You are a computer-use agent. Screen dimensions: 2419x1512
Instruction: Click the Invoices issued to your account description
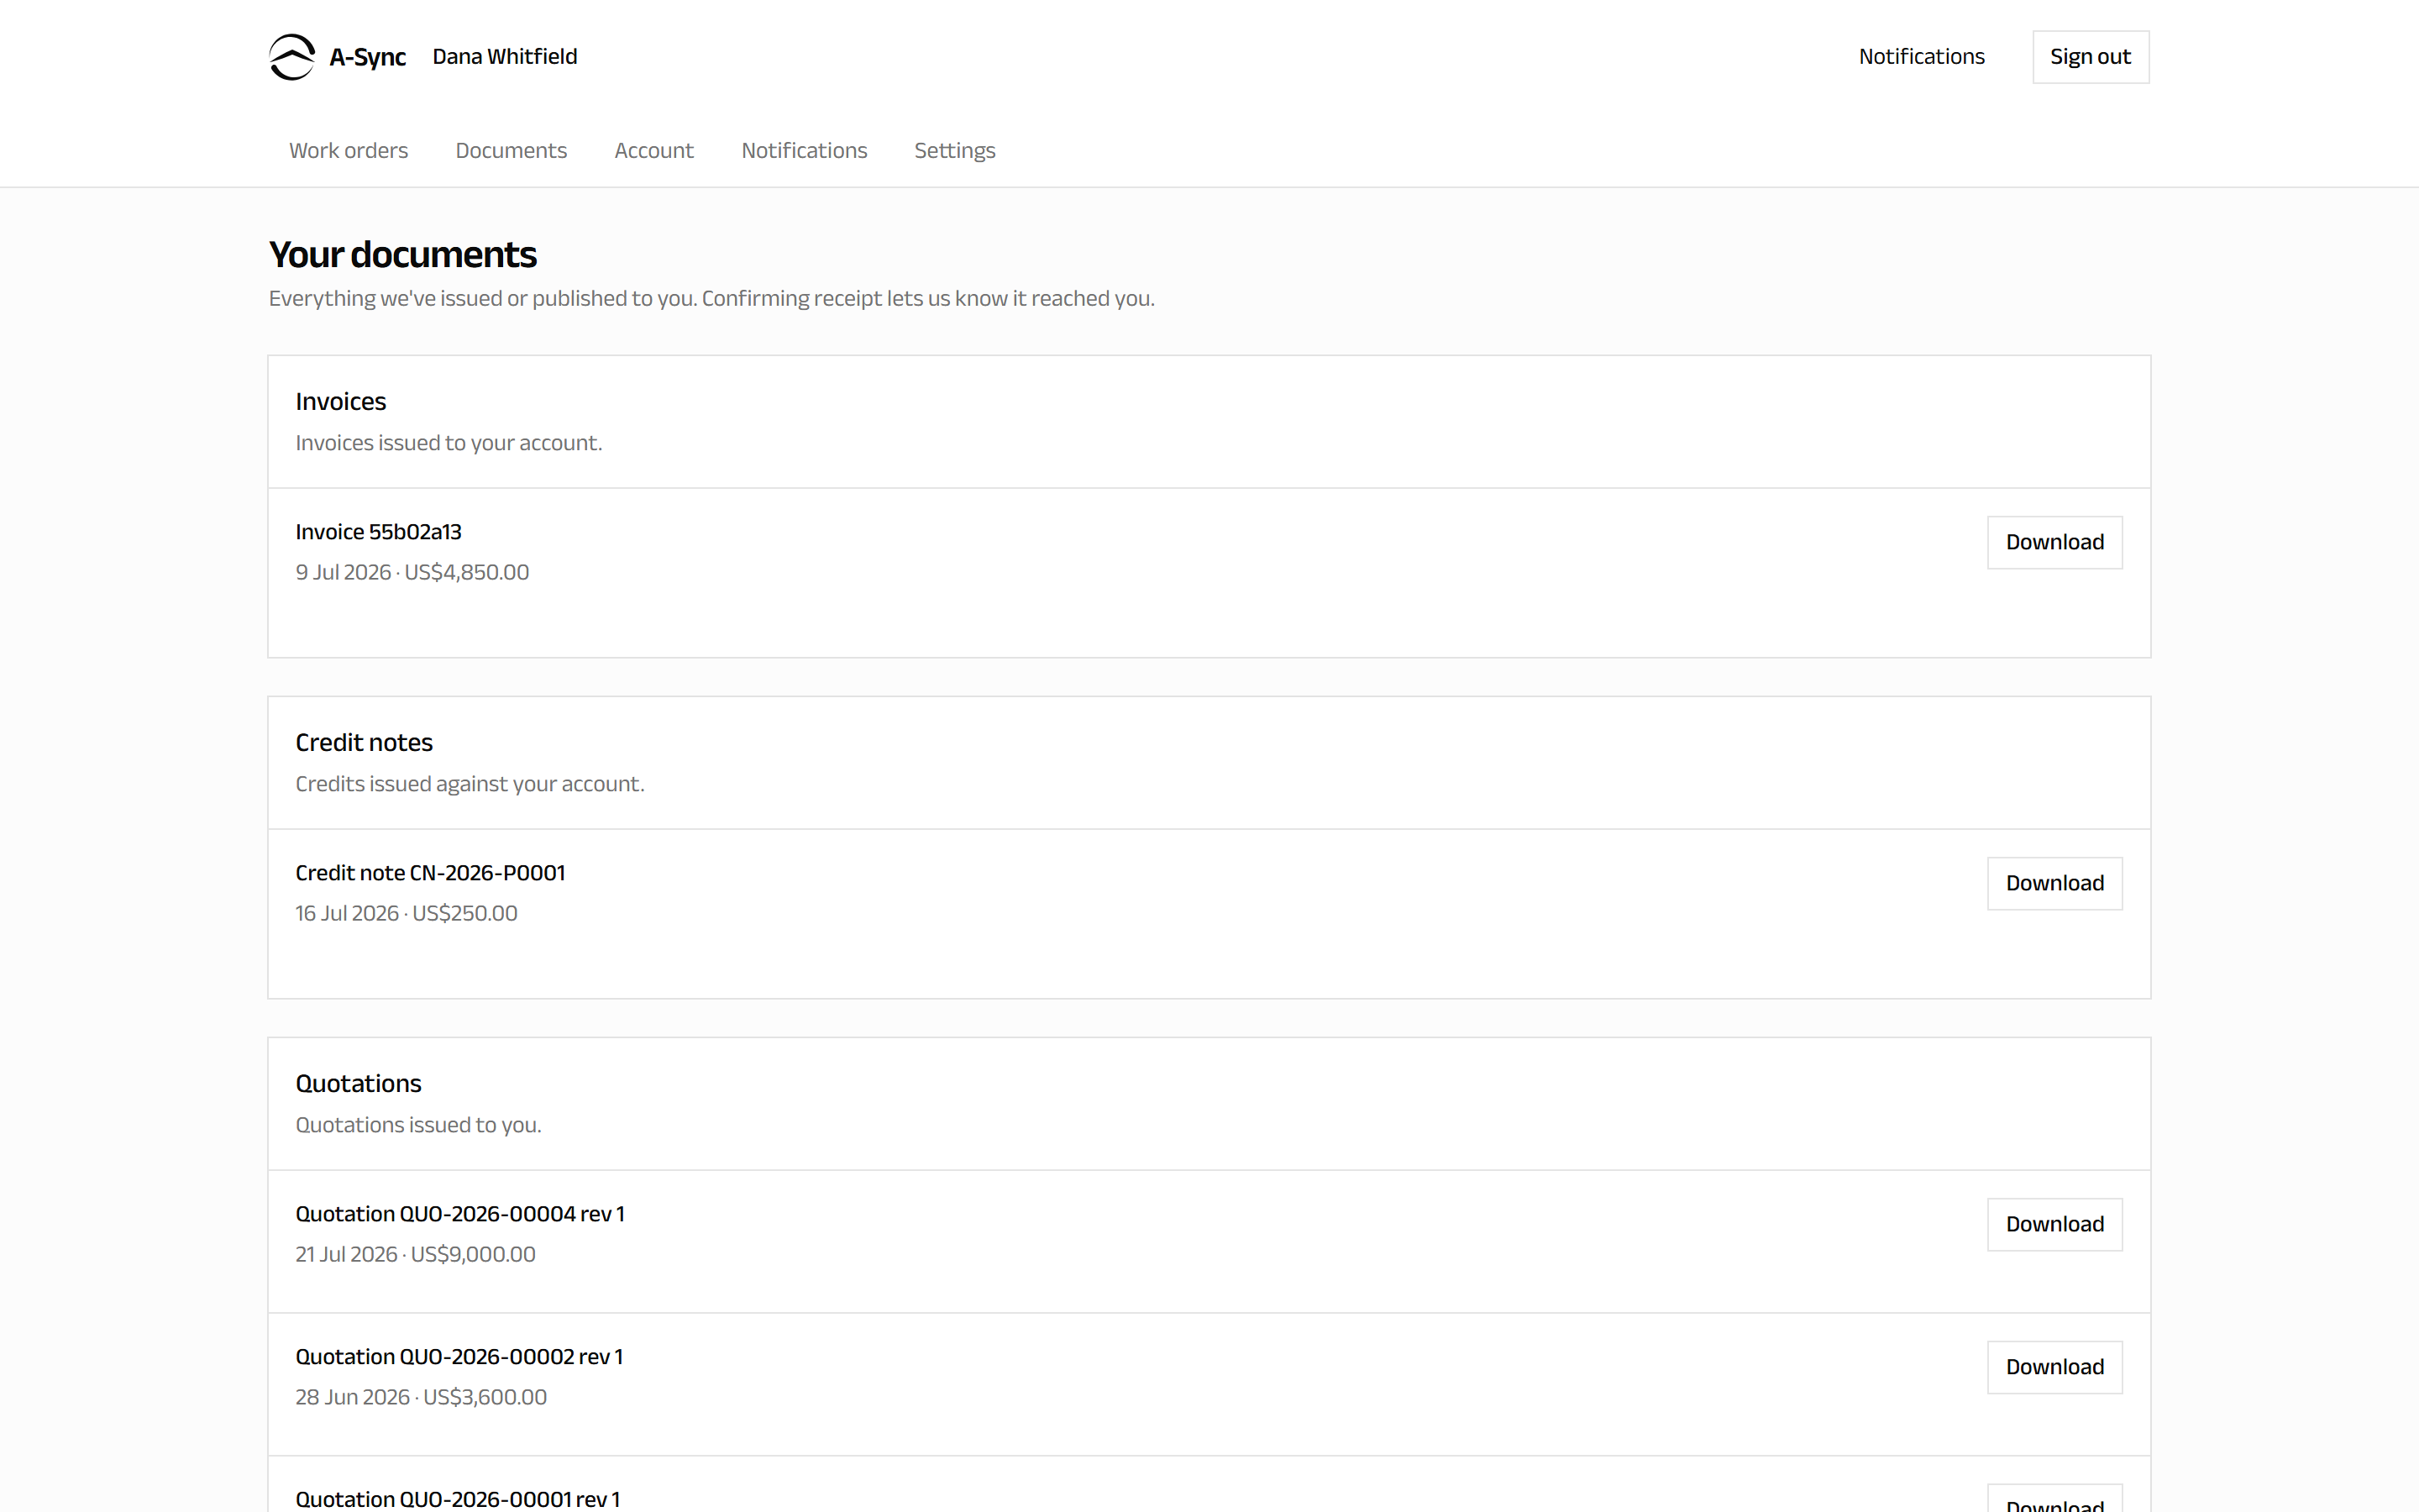(449, 443)
